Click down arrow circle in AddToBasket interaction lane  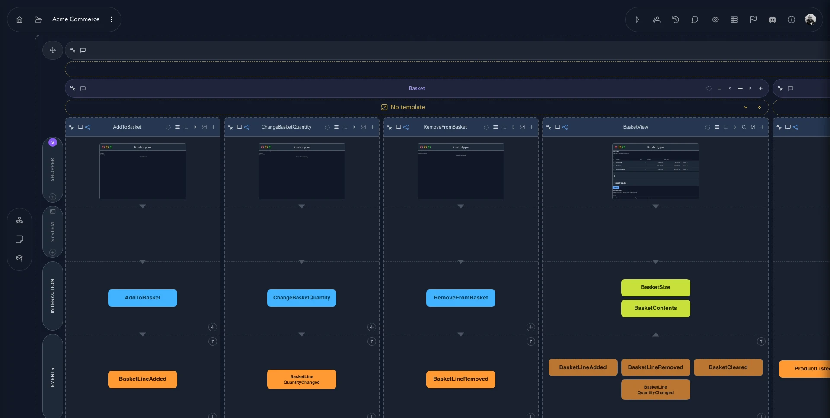(213, 327)
